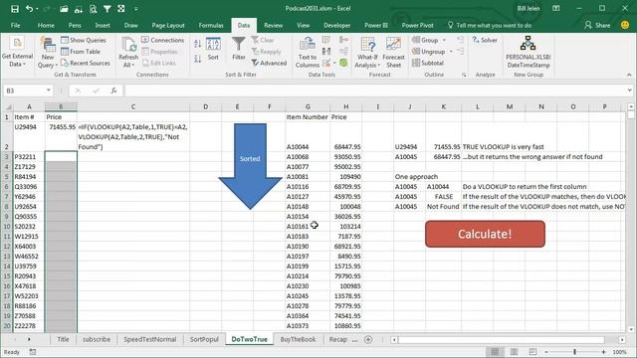Collapse the ribbon
This screenshot has width=637, height=358.
[x=629, y=75]
